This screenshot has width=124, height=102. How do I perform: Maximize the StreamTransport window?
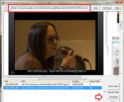tap(113, 2)
